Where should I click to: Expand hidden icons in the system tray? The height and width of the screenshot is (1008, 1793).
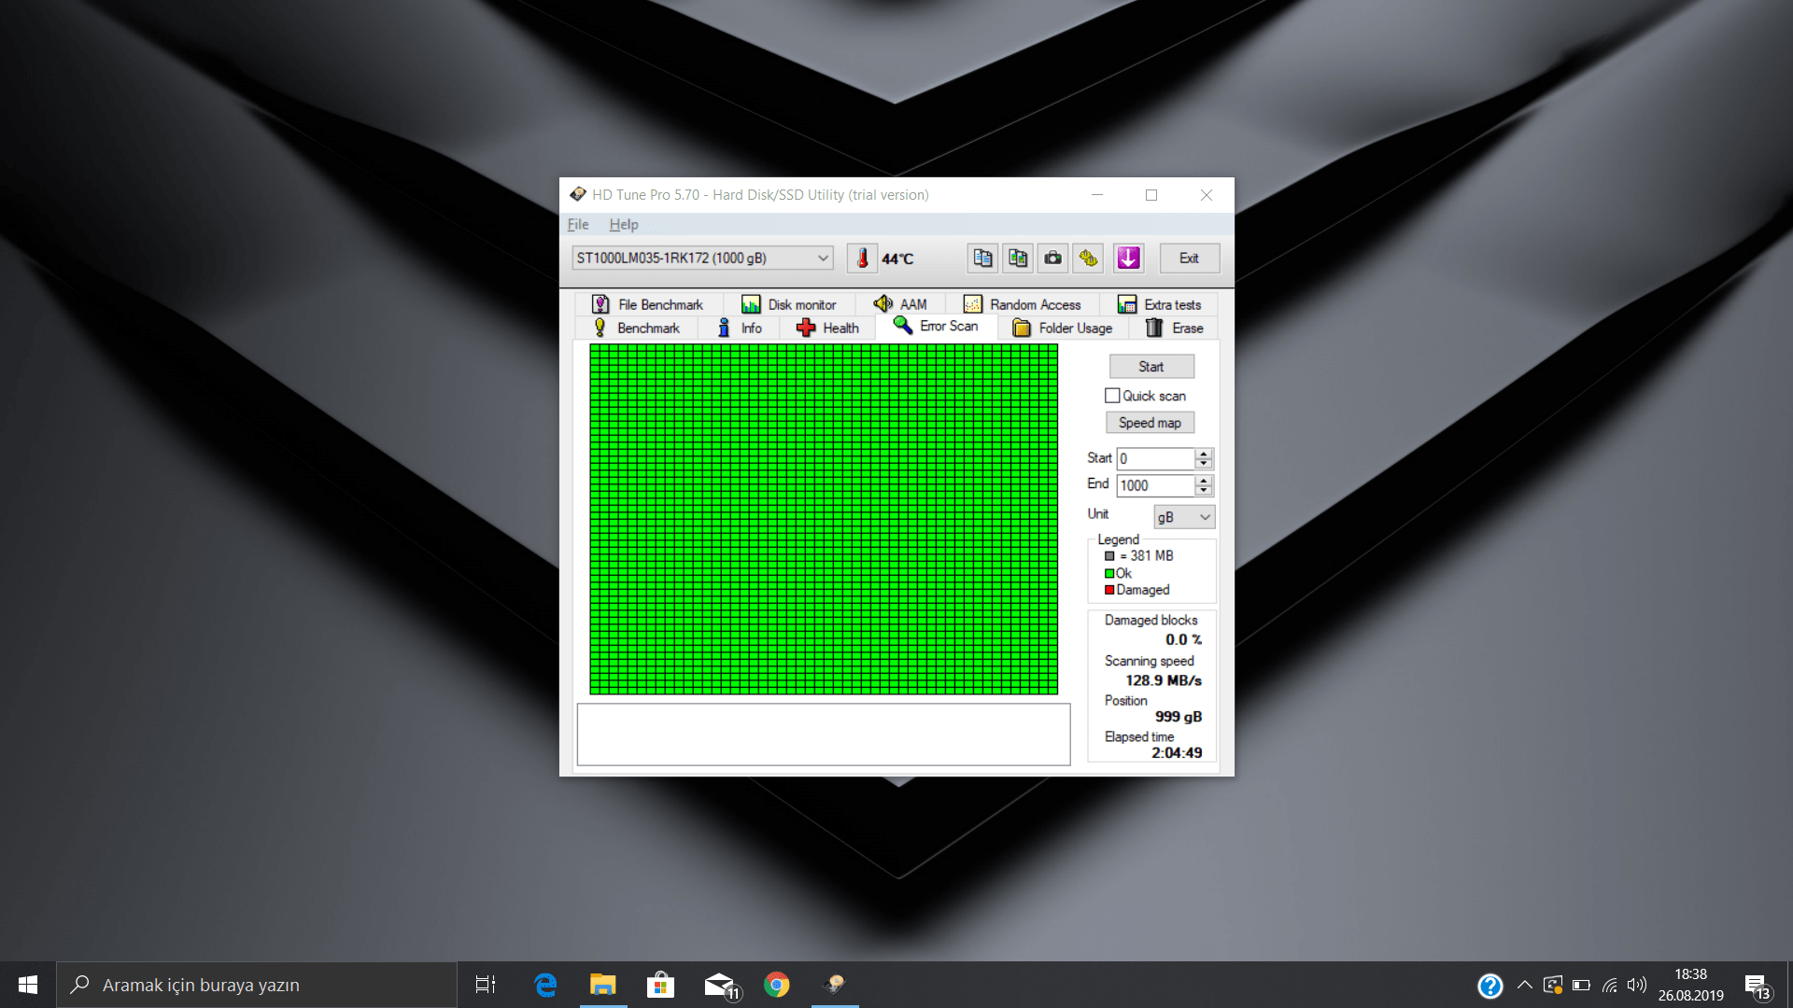click(x=1524, y=984)
